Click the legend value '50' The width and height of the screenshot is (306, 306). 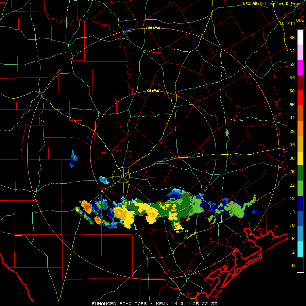292,91
